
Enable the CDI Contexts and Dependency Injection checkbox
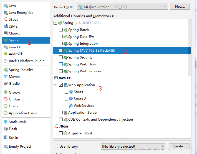coord(61,120)
